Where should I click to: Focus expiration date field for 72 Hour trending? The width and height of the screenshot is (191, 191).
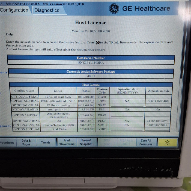[x=127, y=105]
